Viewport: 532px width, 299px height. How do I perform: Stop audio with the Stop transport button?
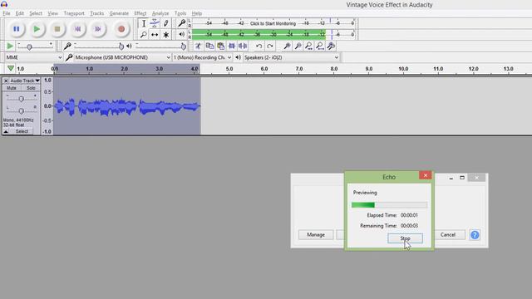[57, 29]
